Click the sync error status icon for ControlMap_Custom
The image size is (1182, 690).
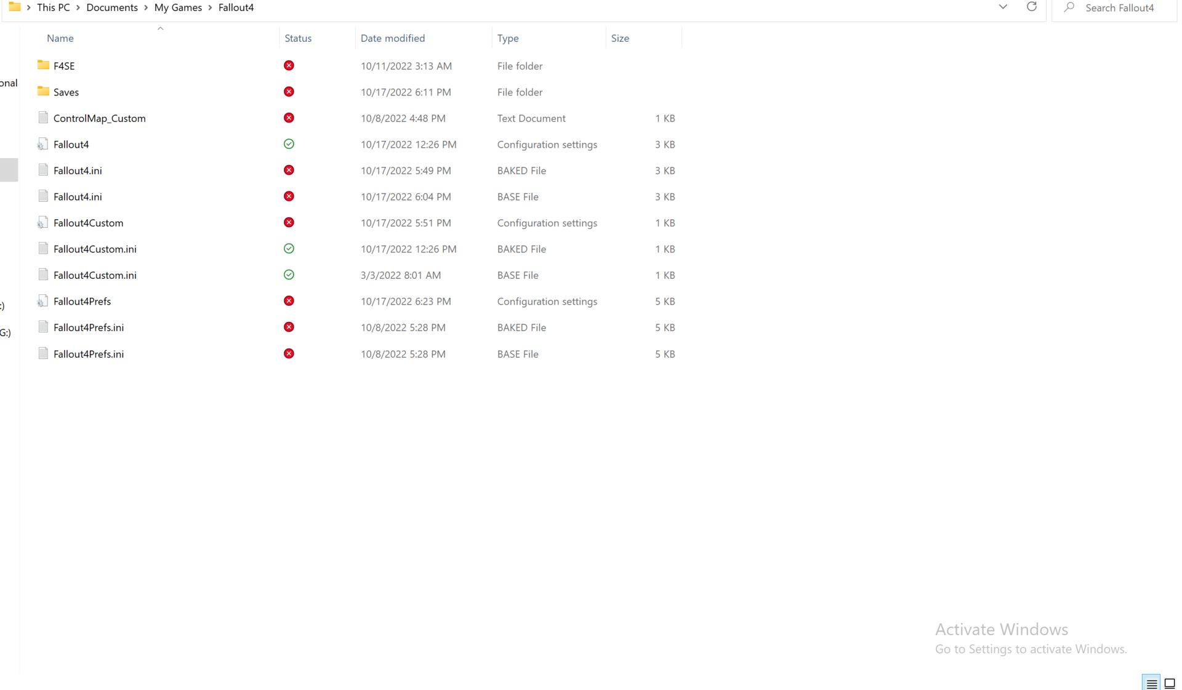click(x=289, y=118)
